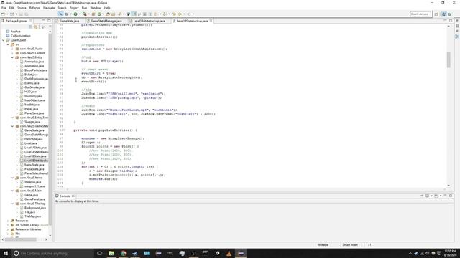Select MenuState.java in Package Explorer
Screen dimensions: 460x258
(34, 165)
